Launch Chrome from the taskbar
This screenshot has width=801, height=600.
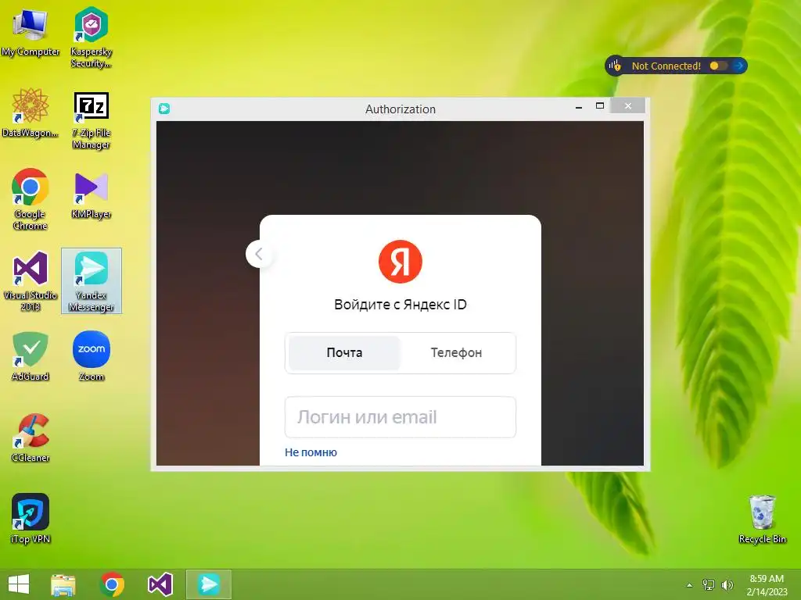[x=113, y=584]
